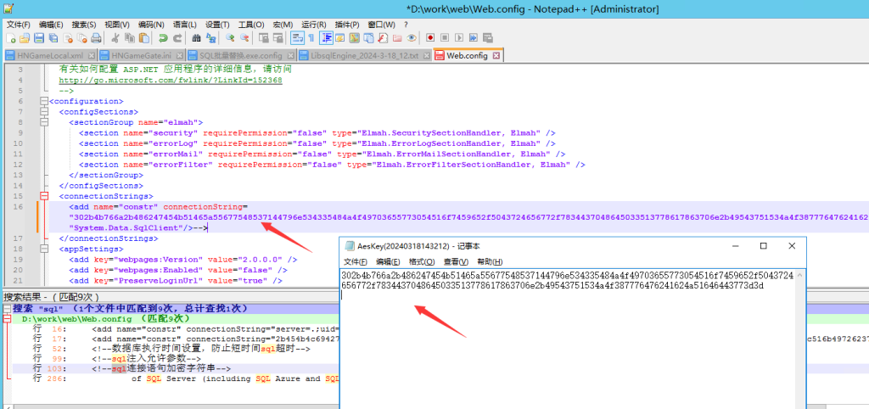This screenshot has width=869, height=409.
Task: Click the Print toolbar icon
Action: pos(98,38)
